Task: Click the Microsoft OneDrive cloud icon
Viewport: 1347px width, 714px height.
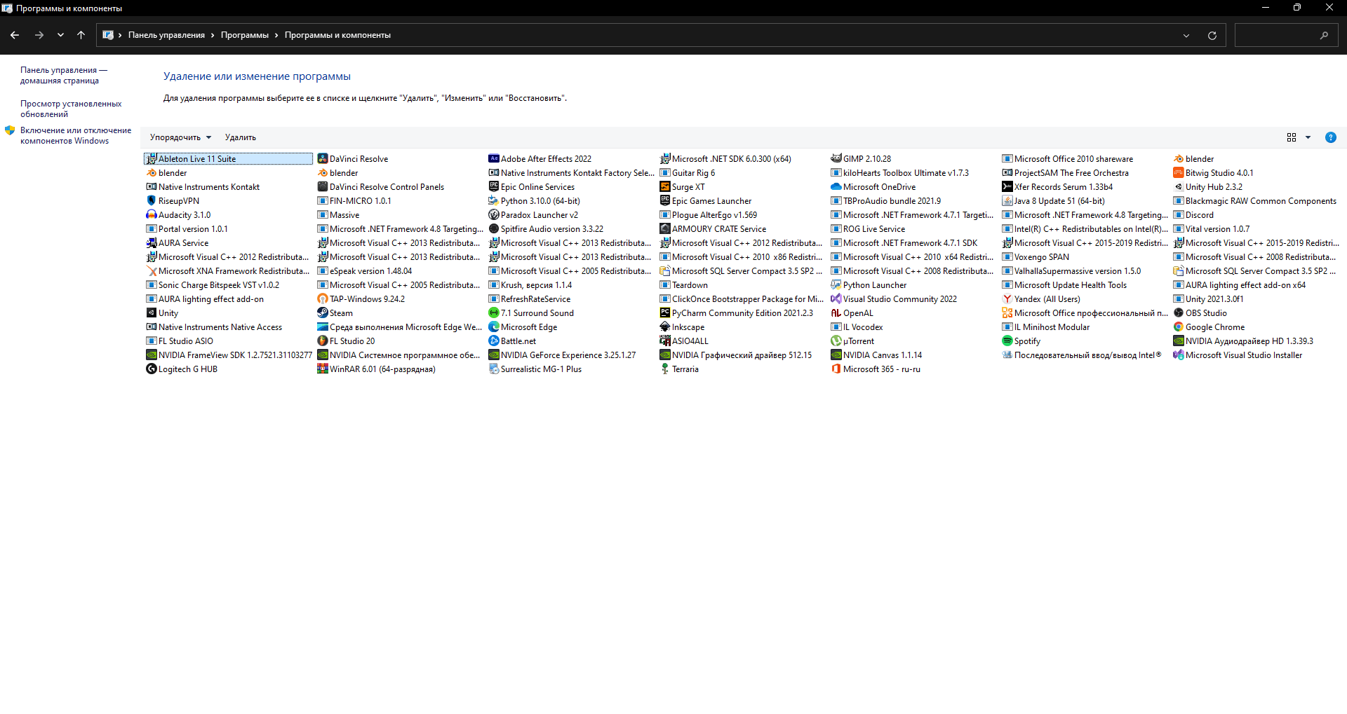Action: [836, 187]
